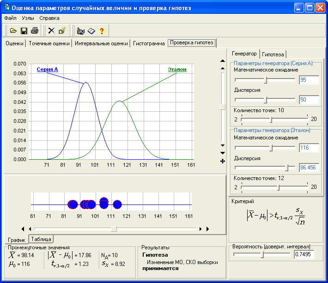Click Эталон дисперсия slider
This screenshot has height=283, width=328.
click(x=265, y=168)
